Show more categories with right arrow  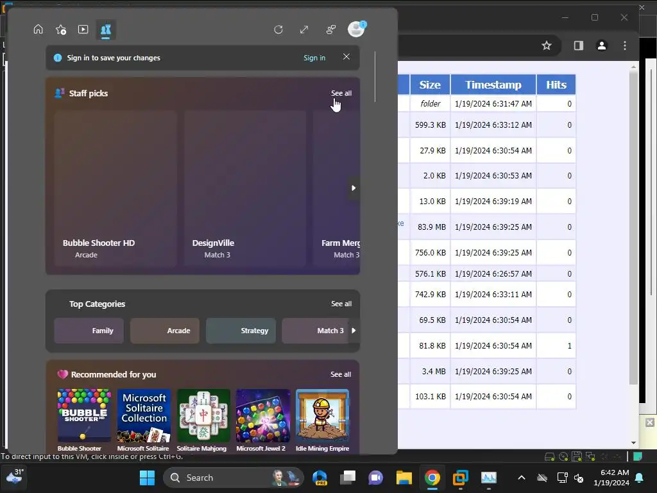(354, 331)
